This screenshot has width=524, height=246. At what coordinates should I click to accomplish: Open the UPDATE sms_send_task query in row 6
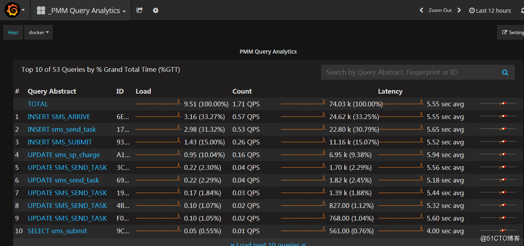coord(63,180)
